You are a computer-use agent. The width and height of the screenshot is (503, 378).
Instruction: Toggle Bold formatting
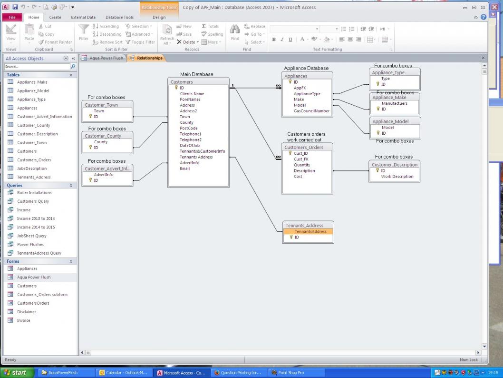pyautogui.click(x=274, y=39)
